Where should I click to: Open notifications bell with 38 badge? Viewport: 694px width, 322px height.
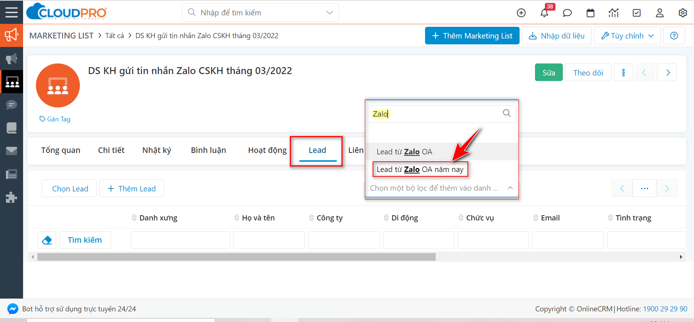pos(545,13)
